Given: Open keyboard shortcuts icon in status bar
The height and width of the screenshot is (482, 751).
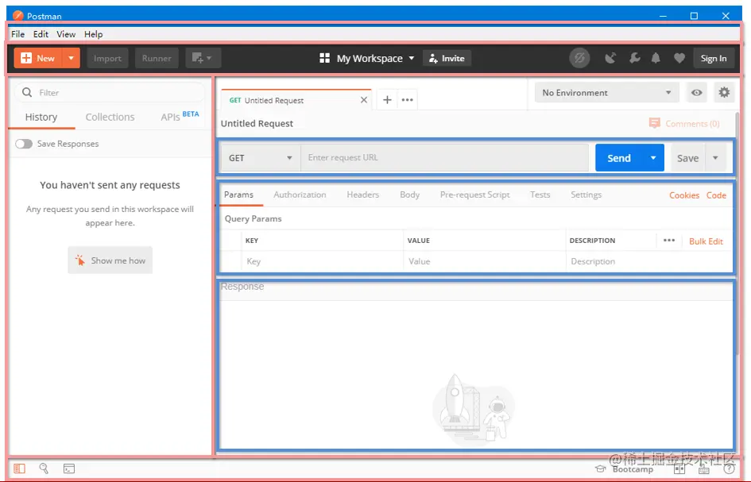Looking at the screenshot, I should 703,469.
